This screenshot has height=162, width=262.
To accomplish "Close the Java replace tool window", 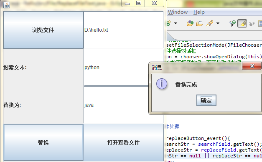I will coord(154,3).
